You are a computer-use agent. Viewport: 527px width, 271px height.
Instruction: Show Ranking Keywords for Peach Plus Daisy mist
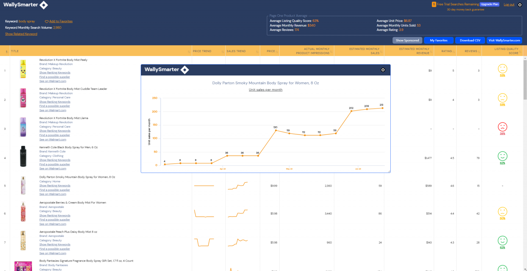pyautogui.click(x=55, y=245)
